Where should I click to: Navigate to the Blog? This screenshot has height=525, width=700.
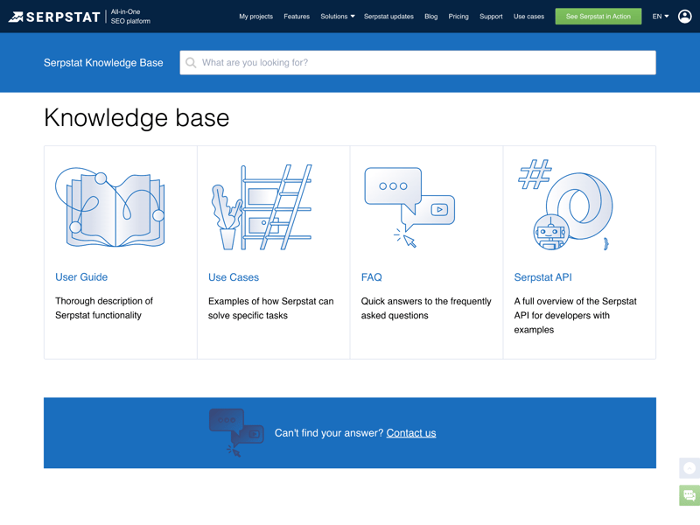(x=430, y=17)
